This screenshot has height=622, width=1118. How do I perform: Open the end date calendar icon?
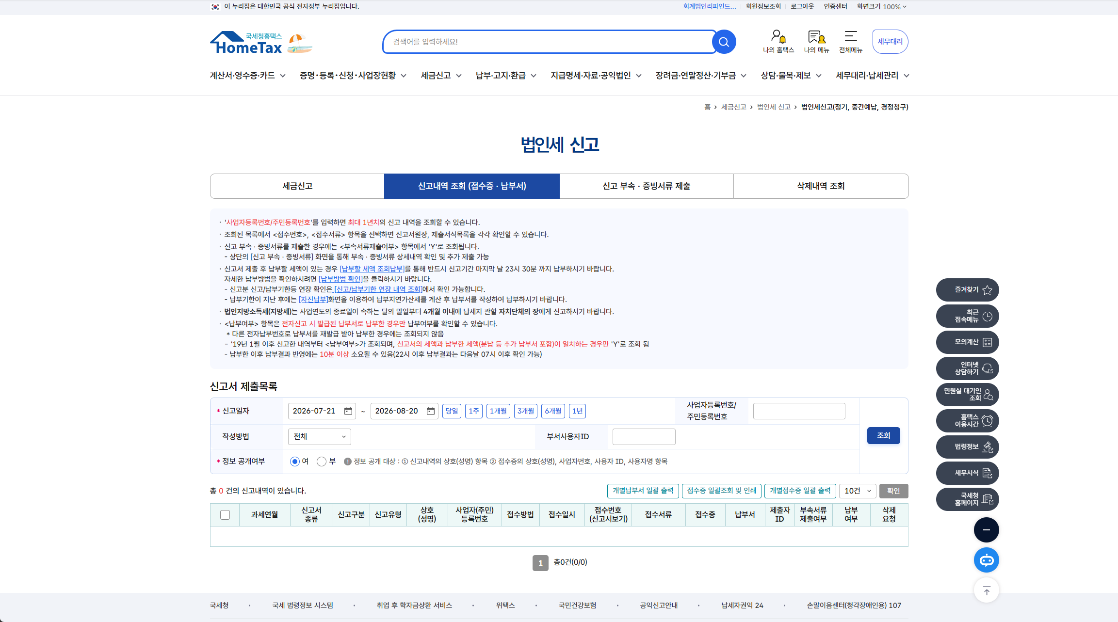pos(430,411)
